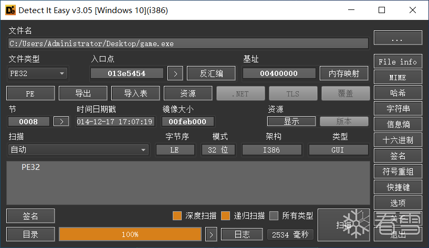Viewport: 429px width, 248px height.
Task: Open the 字符串 strings viewer
Action: click(x=398, y=109)
